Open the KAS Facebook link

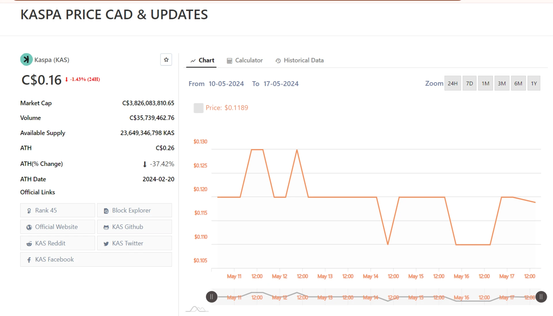coord(96,259)
